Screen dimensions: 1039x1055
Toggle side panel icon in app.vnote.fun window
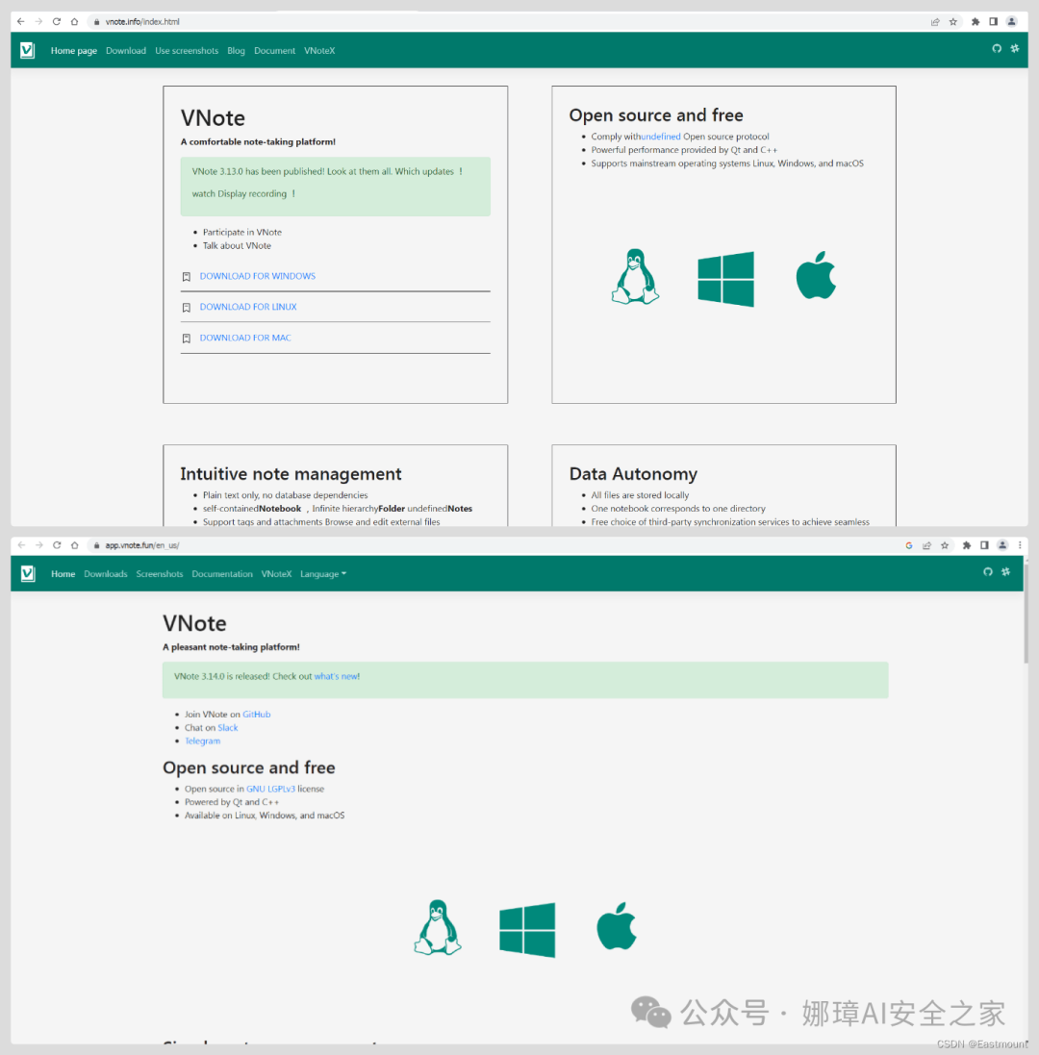click(984, 545)
